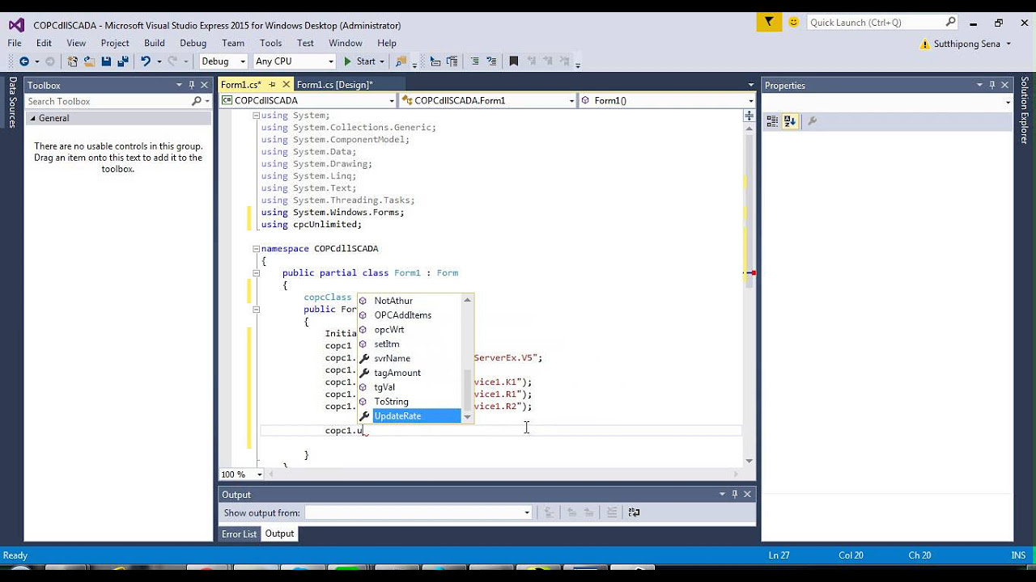Open the Build menu
Viewport: 1036px width, 582px height.
click(x=155, y=43)
